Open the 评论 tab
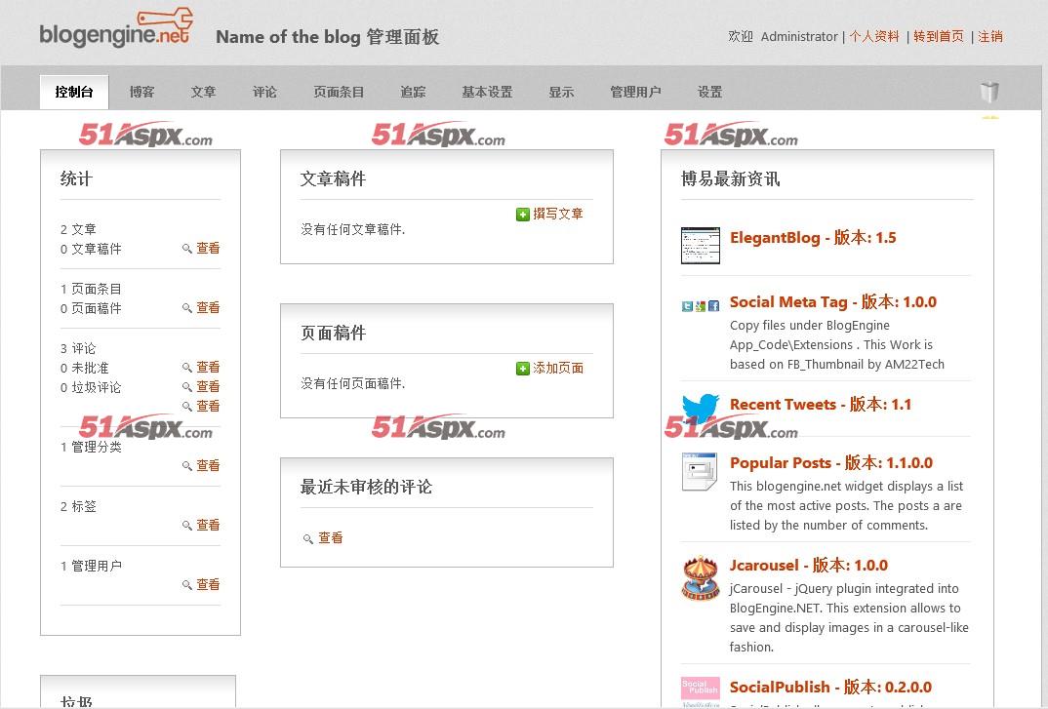This screenshot has width=1048, height=709. pyautogui.click(x=264, y=92)
